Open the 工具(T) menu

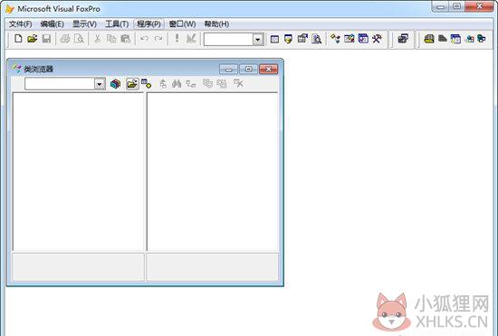click(117, 24)
